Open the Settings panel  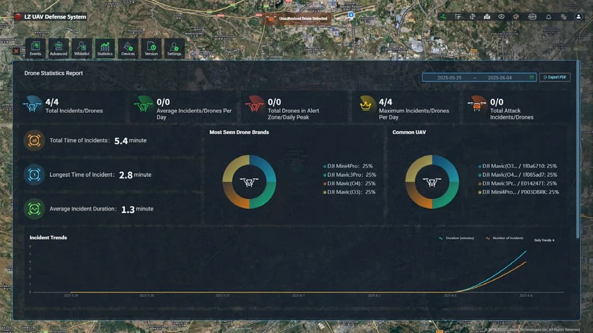point(174,48)
